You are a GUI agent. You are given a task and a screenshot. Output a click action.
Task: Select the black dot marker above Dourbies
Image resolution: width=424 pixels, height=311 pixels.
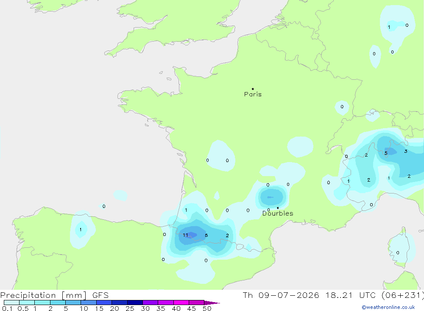pyautogui.click(x=278, y=208)
